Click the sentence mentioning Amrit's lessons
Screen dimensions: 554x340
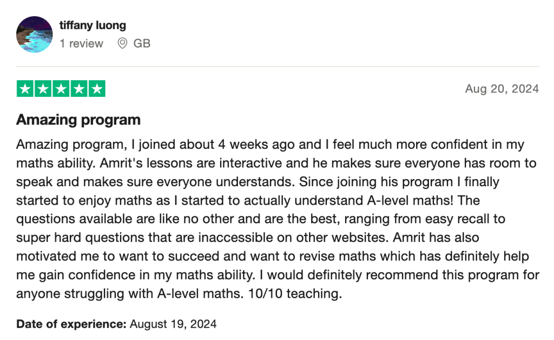pyautogui.click(x=276, y=172)
